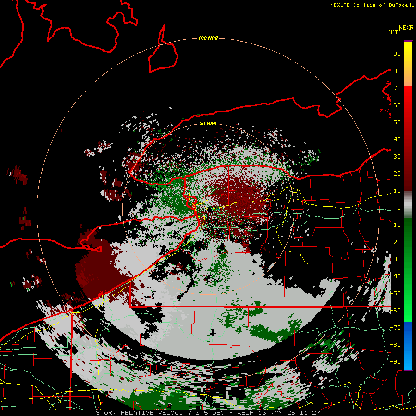
Task: Click the 10 value on velocity scale
Action: 397,191
